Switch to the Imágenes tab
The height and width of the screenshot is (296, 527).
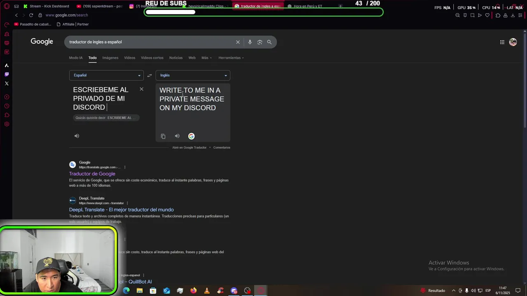coord(110,58)
